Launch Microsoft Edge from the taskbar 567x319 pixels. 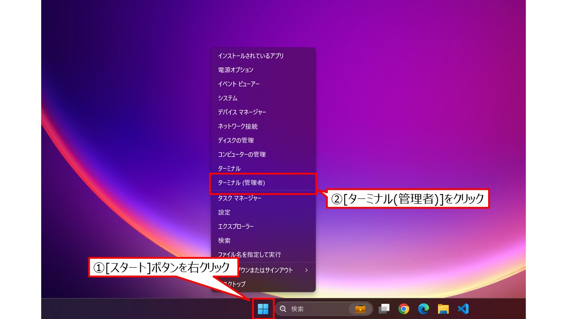click(x=423, y=309)
